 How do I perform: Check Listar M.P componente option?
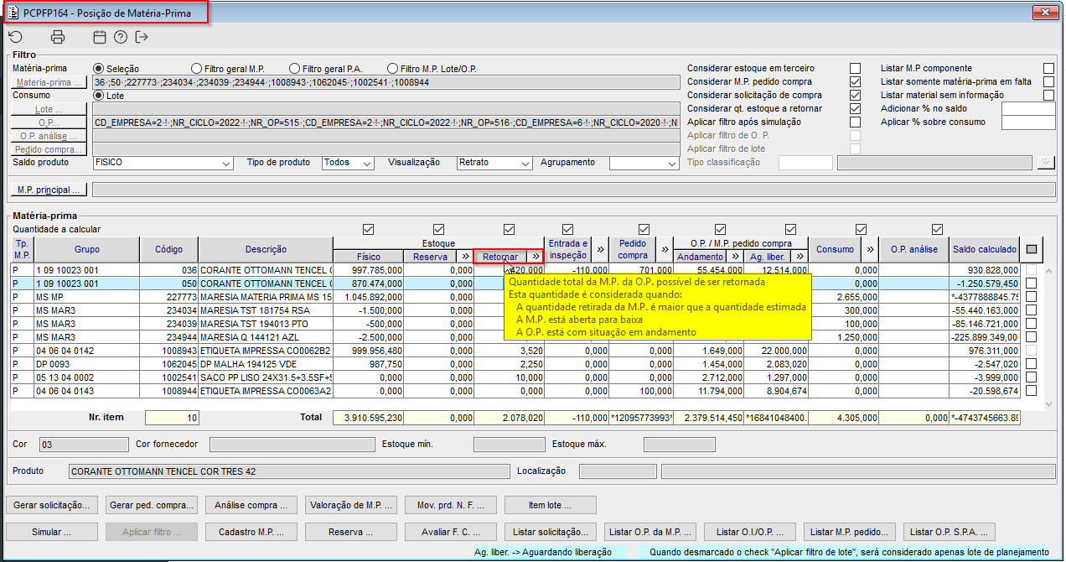1048,69
